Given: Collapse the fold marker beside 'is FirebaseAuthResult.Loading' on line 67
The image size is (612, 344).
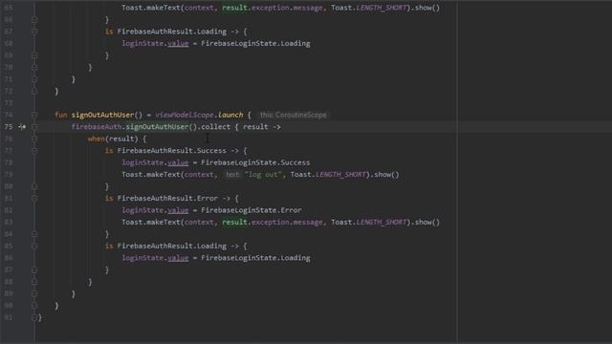Looking at the screenshot, I should pos(34,32).
